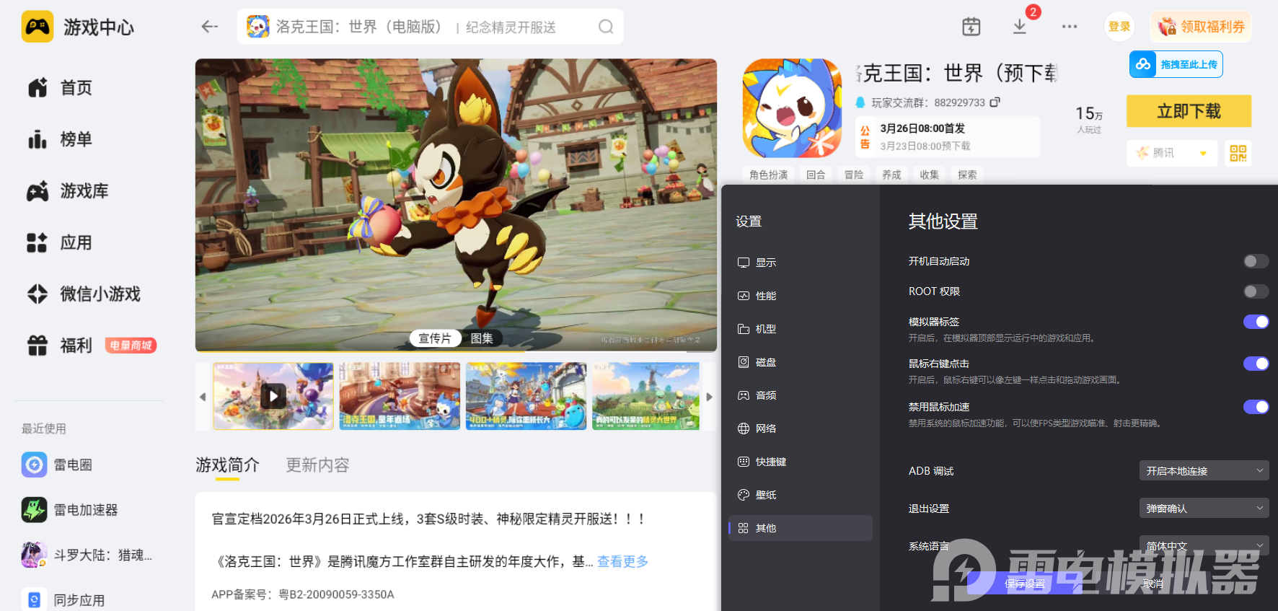The height and width of the screenshot is (611, 1278).
Task: Toggle 开机自动启动 switch
Action: 1256,261
